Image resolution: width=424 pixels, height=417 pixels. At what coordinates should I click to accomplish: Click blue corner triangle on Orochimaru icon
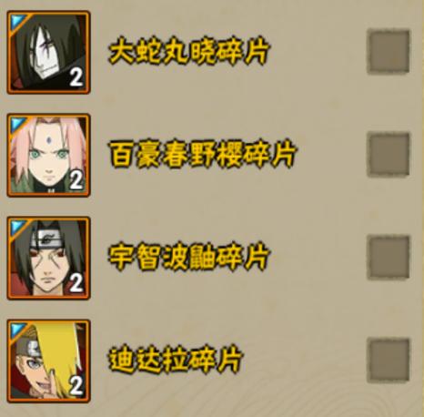click(x=17, y=21)
